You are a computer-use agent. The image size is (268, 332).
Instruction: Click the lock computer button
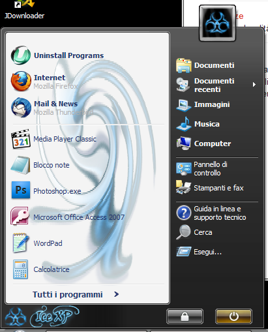(185, 316)
